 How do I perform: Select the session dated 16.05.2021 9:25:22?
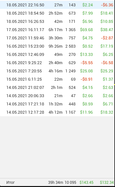57,63
